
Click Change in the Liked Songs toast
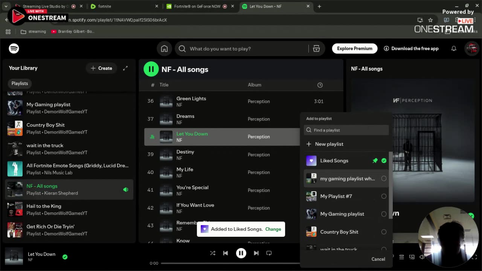click(273, 229)
